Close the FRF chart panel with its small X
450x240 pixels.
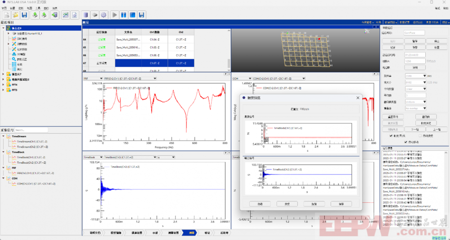coord(229,74)
